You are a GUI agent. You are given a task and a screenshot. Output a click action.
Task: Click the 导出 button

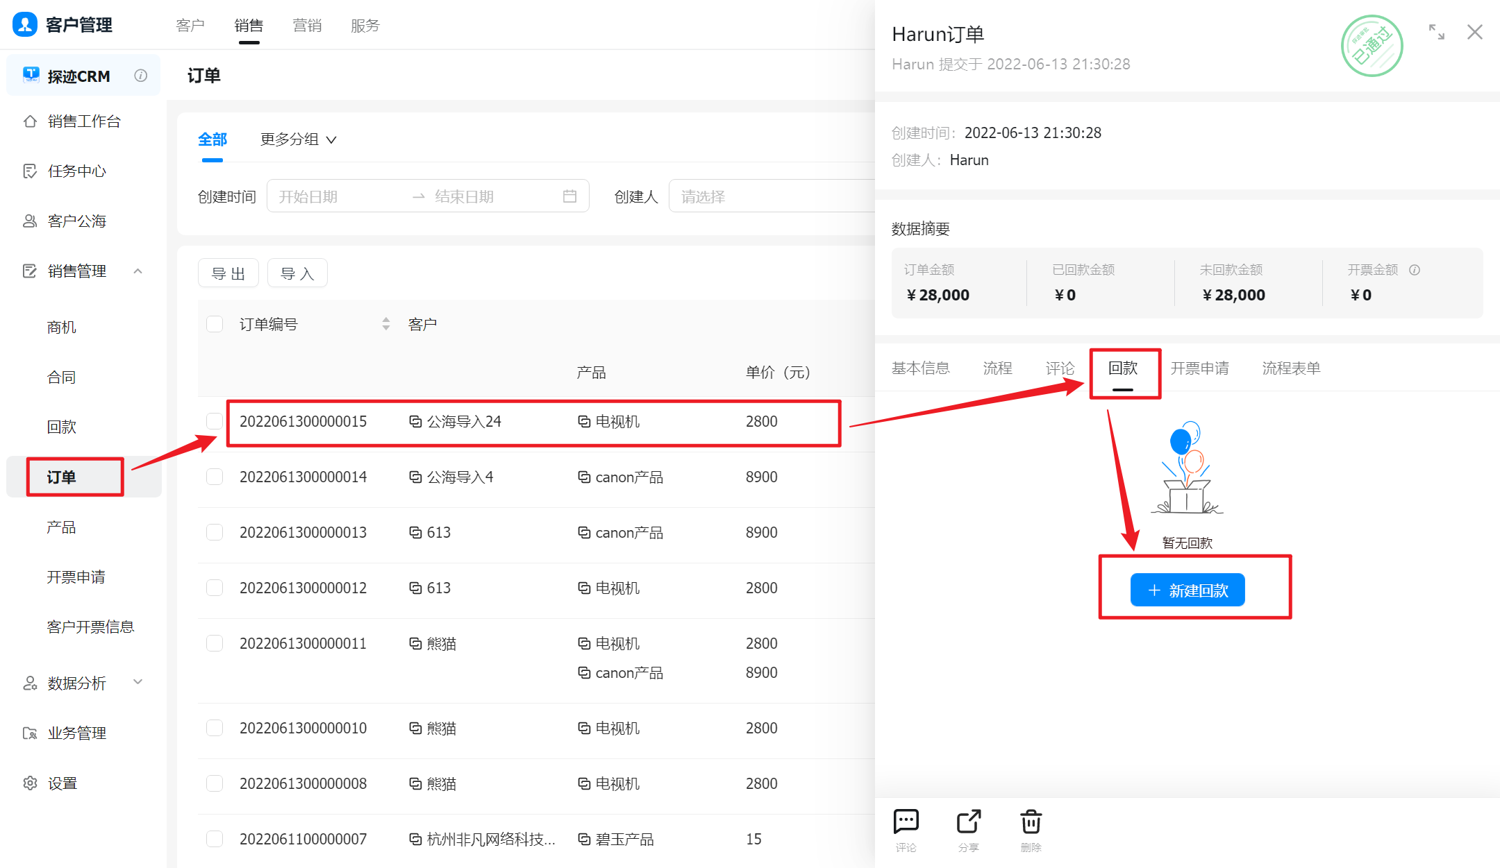coord(228,273)
